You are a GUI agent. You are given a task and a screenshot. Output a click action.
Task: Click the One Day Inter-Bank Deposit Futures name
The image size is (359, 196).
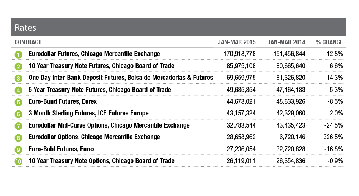pyautogui.click(x=121, y=78)
